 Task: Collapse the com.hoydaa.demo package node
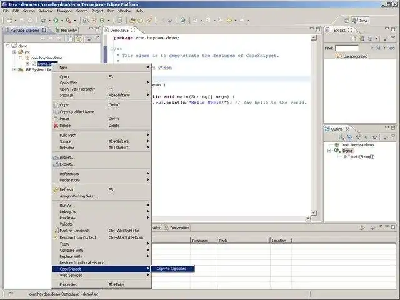[x=21, y=58]
